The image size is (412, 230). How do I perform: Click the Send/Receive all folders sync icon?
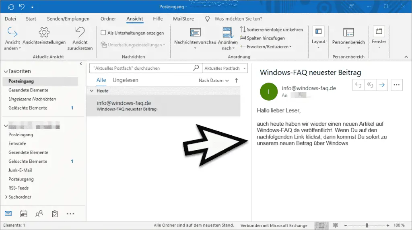pos(11,7)
